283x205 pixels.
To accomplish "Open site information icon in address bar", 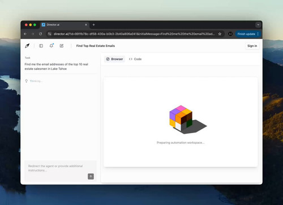I will [49, 34].
